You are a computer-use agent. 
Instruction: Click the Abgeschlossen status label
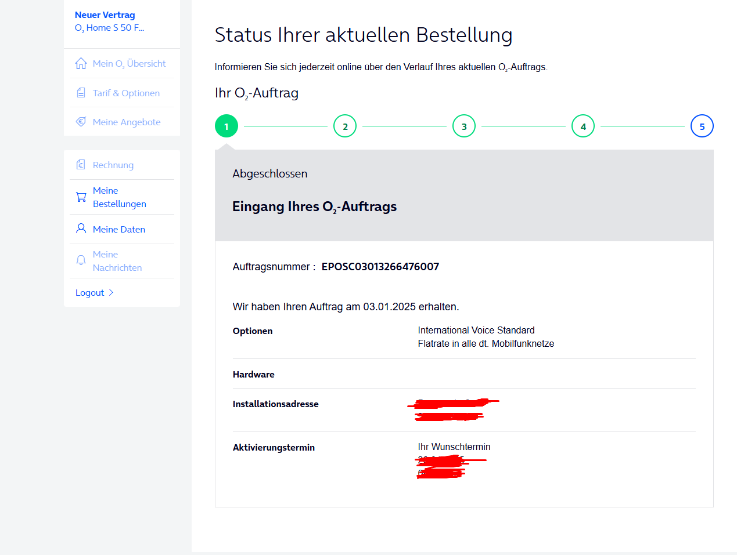[270, 173]
